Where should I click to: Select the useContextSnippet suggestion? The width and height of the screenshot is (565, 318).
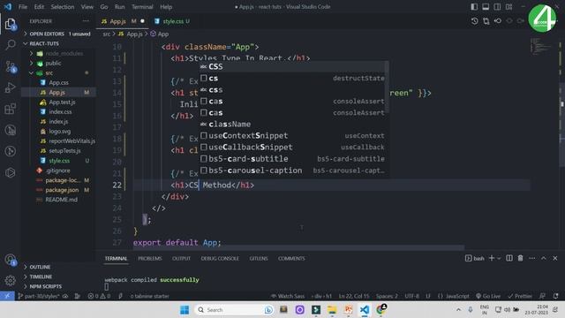pyautogui.click(x=292, y=135)
